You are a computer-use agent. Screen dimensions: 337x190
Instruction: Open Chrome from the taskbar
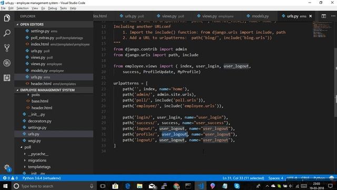pyautogui.click(x=176, y=186)
